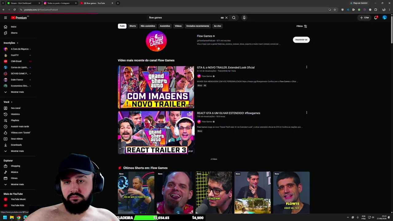Screen dimensions: 393x221
Task: Start voice search with the microphone
Action: (244, 18)
